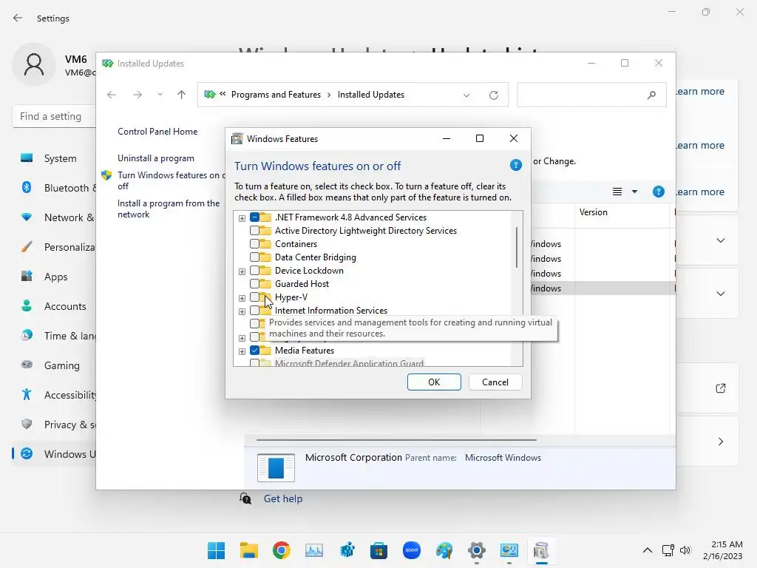Check Internet Information Services checkbox

point(254,311)
